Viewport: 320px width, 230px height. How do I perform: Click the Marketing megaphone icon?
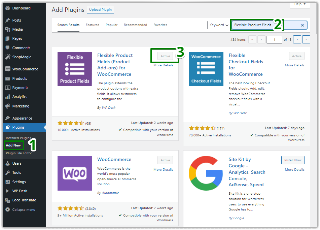[7, 106]
